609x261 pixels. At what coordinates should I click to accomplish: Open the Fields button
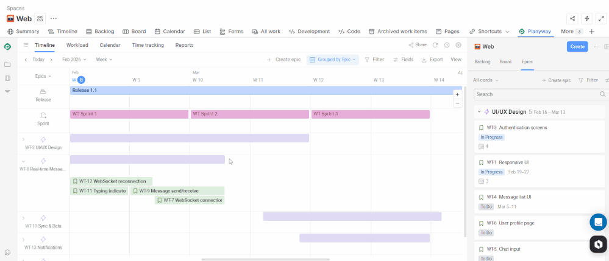(x=403, y=60)
